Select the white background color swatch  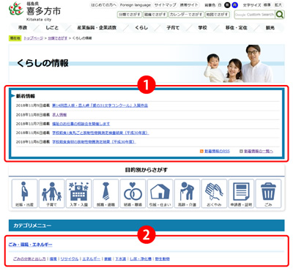[x=220, y=5]
